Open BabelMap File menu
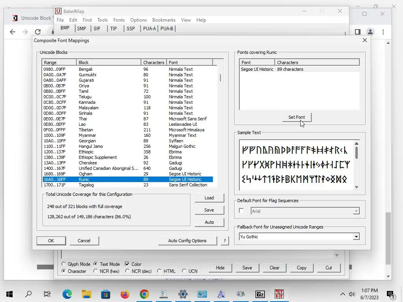Viewport: 403px width, 302px height. pos(60,20)
